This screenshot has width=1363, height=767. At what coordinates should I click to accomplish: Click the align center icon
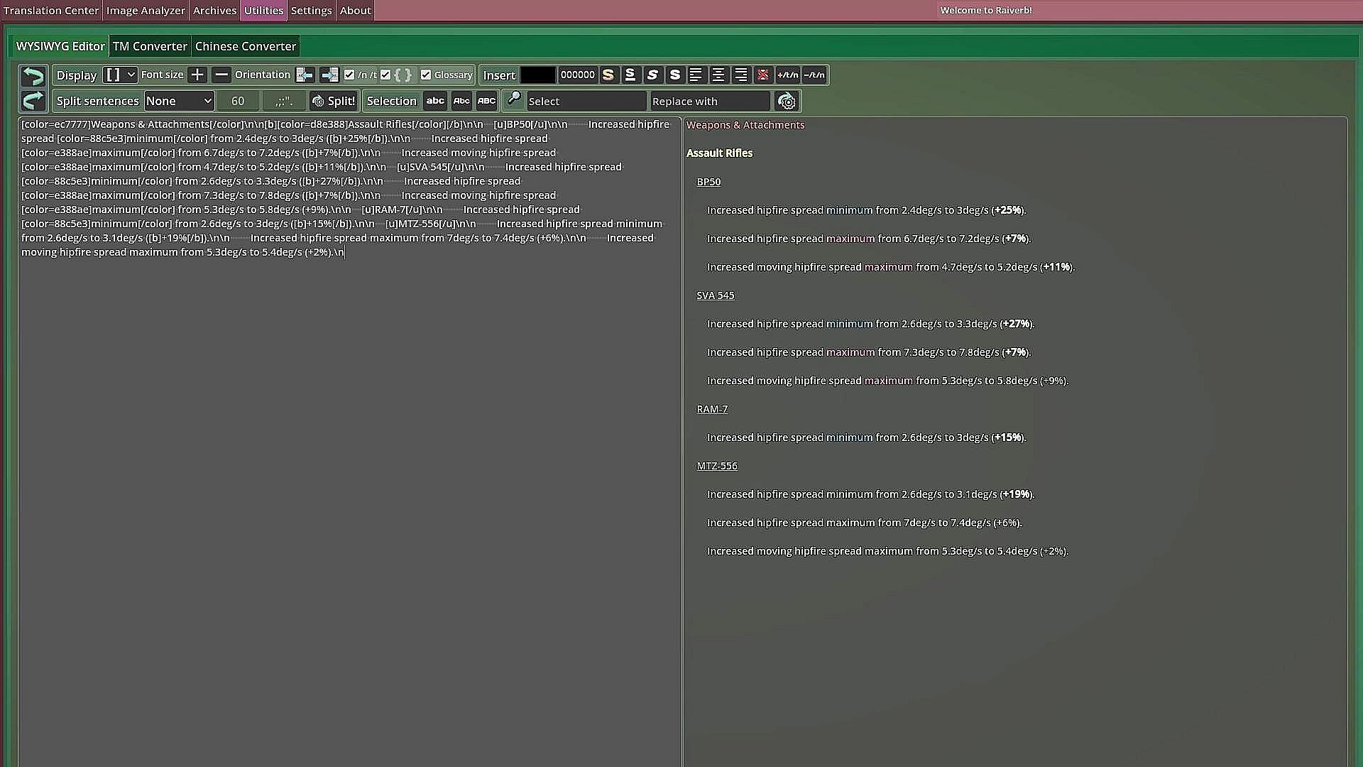718,75
